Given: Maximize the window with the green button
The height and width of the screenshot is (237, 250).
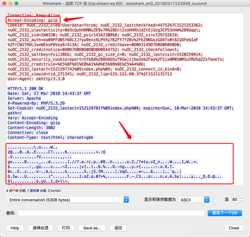Looking at the screenshot, I should pos(16,3).
